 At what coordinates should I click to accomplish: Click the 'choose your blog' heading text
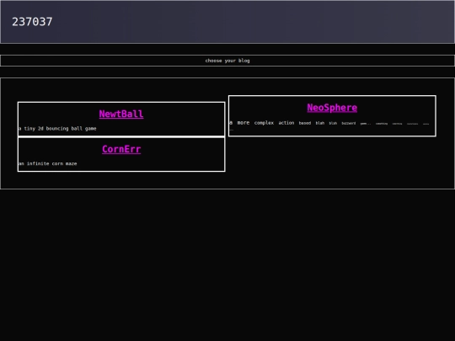[227, 61]
